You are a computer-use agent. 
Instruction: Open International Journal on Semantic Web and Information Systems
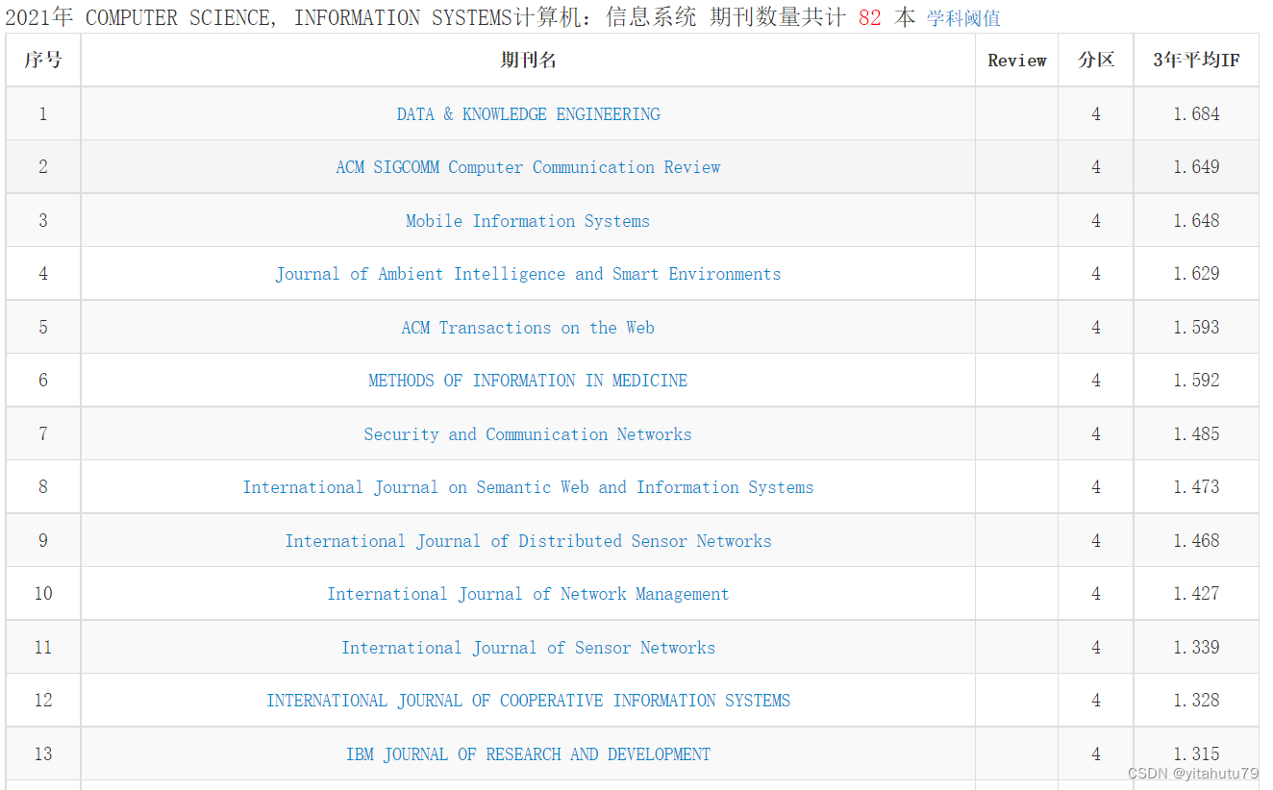528,487
